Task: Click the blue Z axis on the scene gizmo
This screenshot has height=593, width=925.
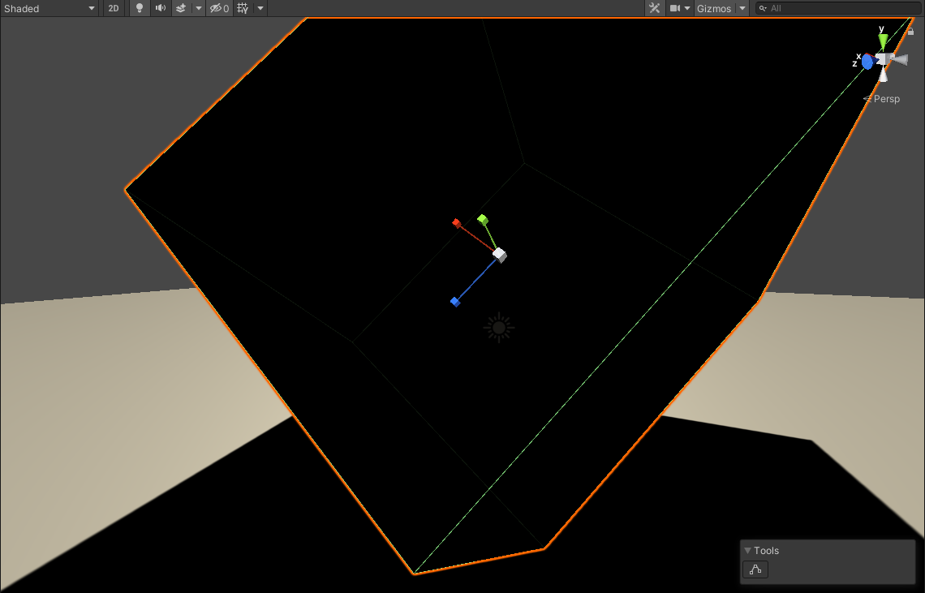Action: tap(867, 61)
